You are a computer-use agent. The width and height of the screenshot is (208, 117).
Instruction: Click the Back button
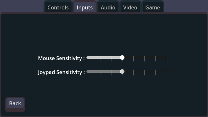15,103
